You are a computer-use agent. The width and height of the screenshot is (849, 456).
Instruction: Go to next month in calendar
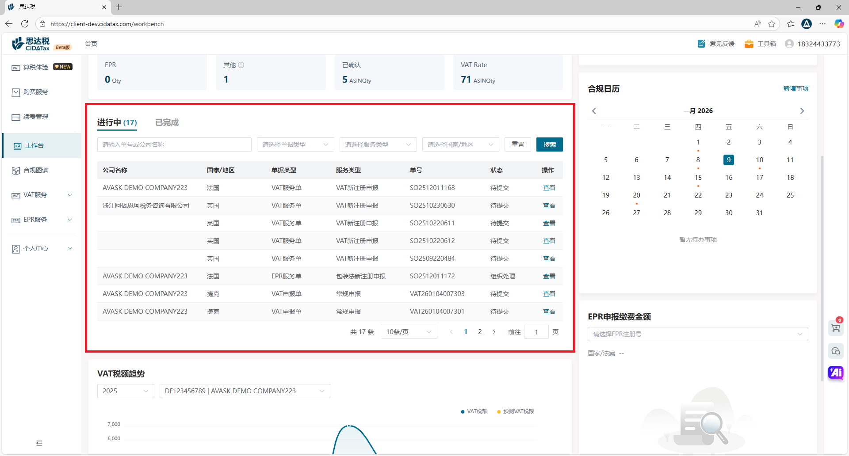[802, 111]
